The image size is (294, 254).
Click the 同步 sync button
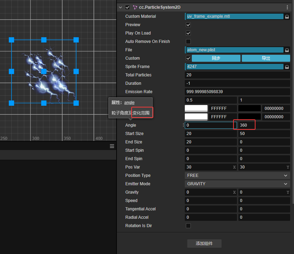pyautogui.click(x=216, y=58)
